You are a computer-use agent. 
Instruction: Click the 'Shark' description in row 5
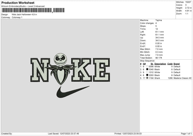(157, 78)
